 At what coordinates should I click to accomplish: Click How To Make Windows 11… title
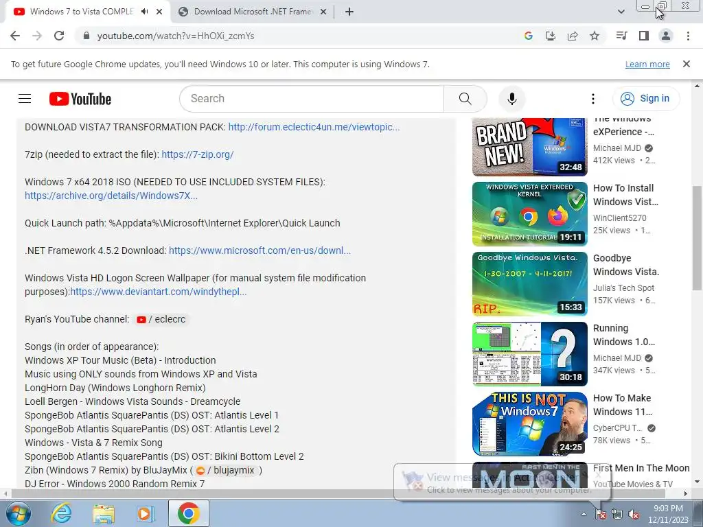tap(622, 405)
